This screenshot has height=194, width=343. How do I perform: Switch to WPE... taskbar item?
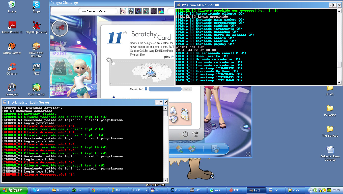[197, 190]
